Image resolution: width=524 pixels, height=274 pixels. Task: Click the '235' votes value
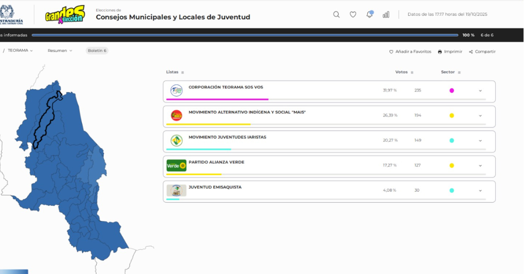coord(418,91)
